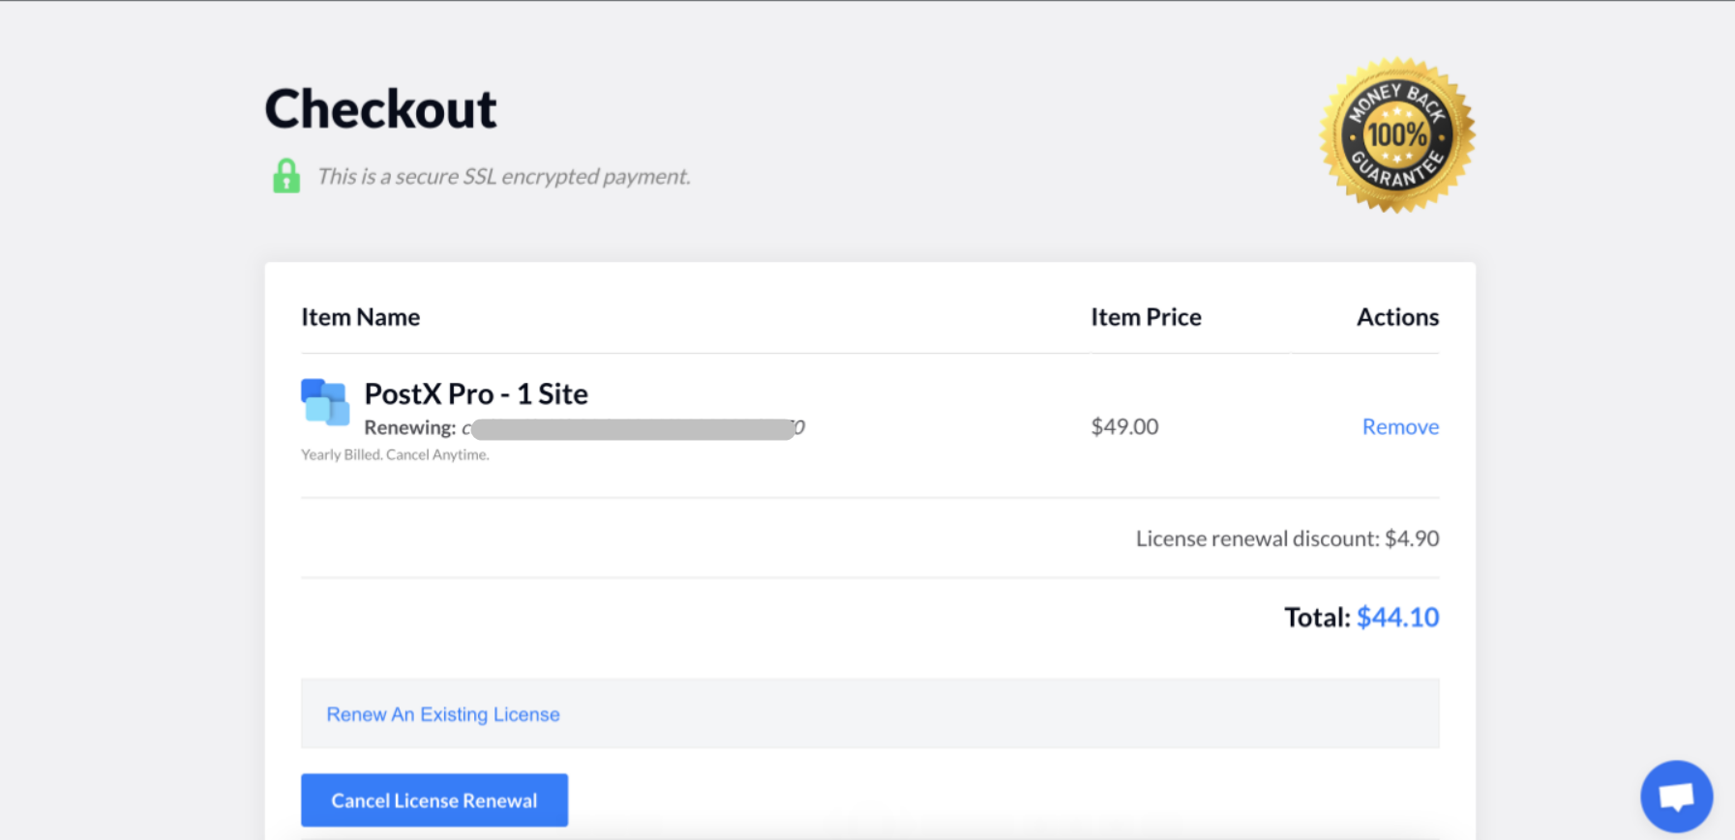Open Renew An Existing License
The width and height of the screenshot is (1735, 840).
click(441, 714)
